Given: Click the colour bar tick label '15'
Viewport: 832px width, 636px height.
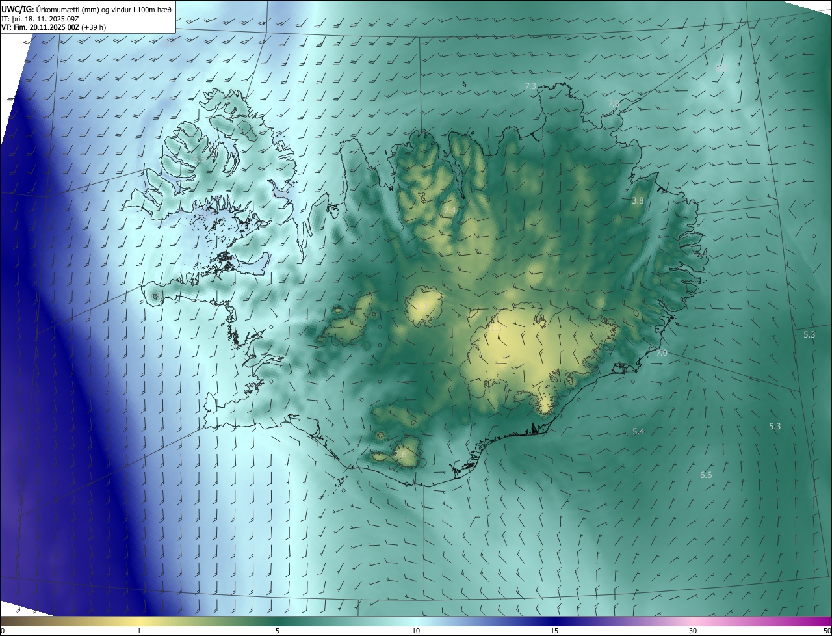Looking at the screenshot, I should click(x=554, y=631).
